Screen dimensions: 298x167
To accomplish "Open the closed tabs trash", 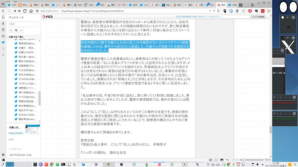I will tap(252, 5).
